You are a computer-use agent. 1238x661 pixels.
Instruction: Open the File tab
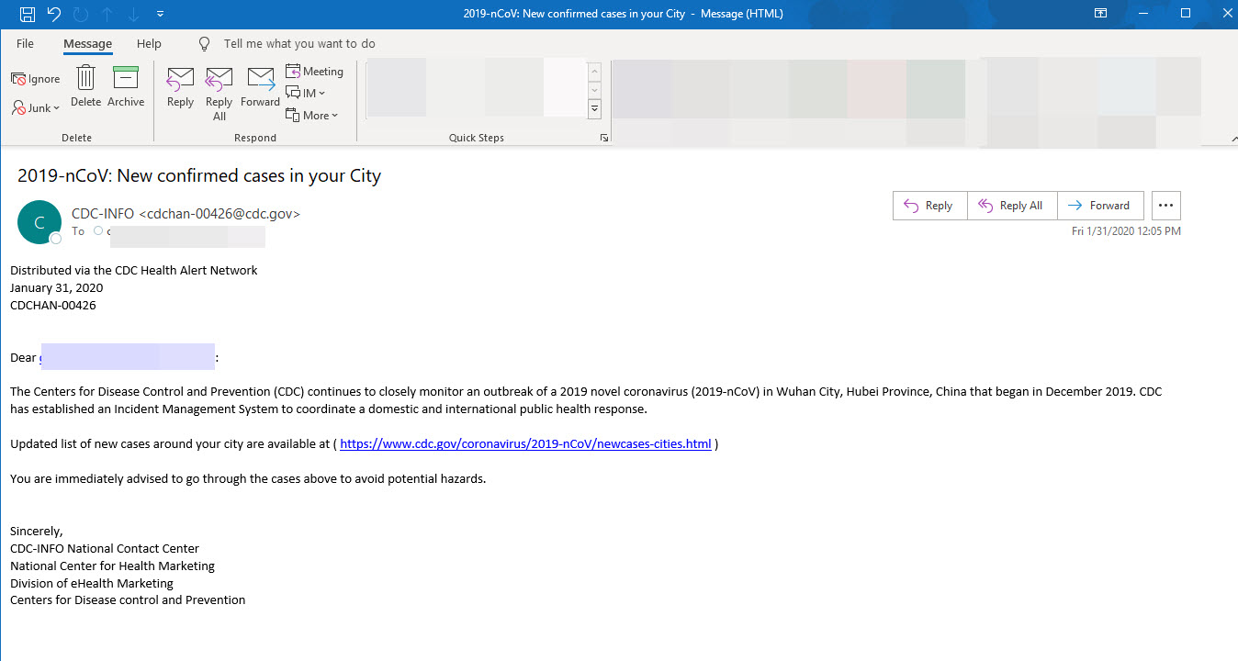[25, 43]
